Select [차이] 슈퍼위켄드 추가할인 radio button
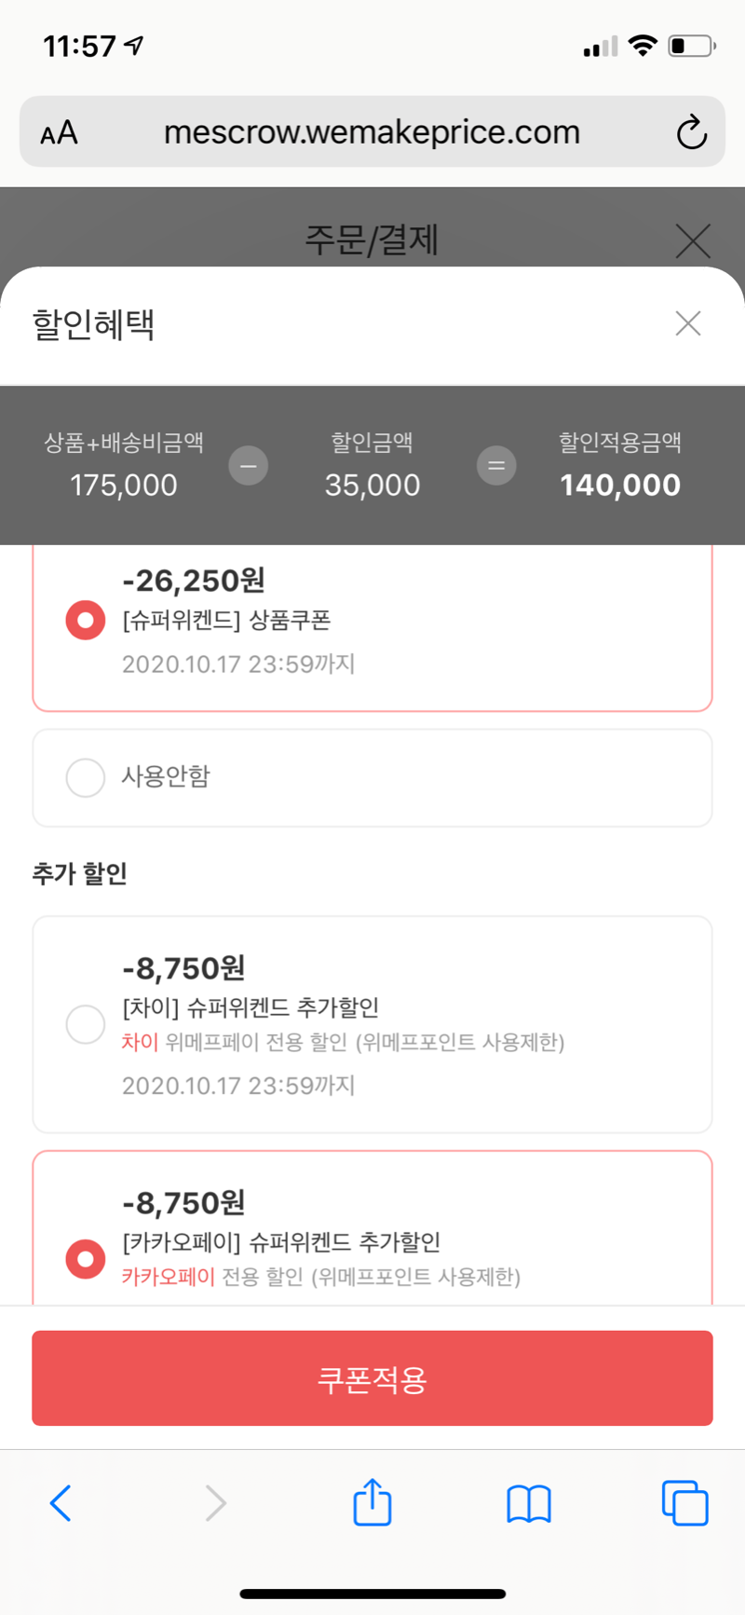The width and height of the screenshot is (745, 1615). (x=85, y=1024)
